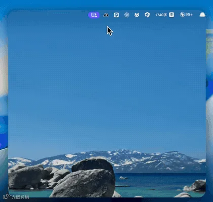The height and width of the screenshot is (202, 213).
Task: Click the empty blue sky desktop area
Action: (x=106, y=85)
